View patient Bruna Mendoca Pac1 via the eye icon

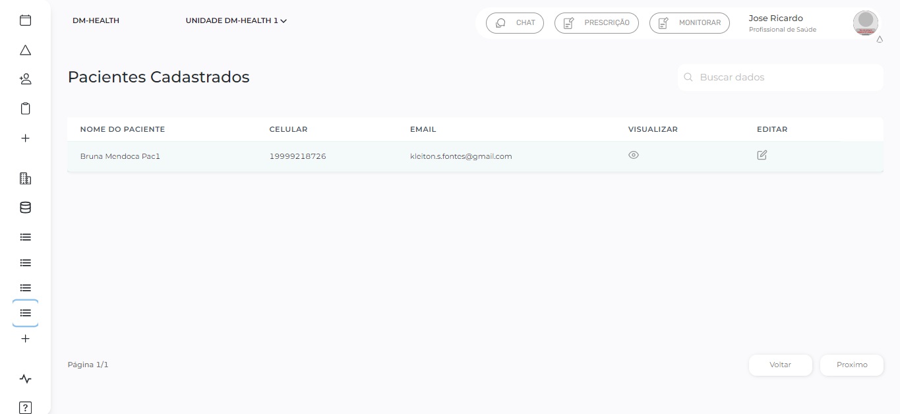634,156
